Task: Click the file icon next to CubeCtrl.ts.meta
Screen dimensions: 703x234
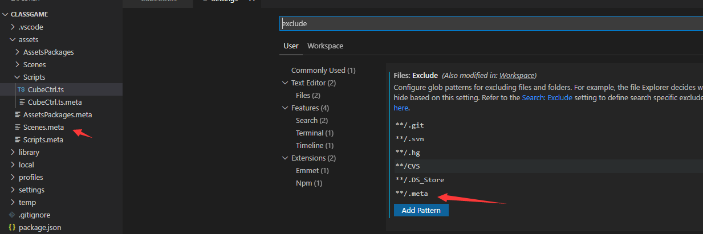Action: 22,102
